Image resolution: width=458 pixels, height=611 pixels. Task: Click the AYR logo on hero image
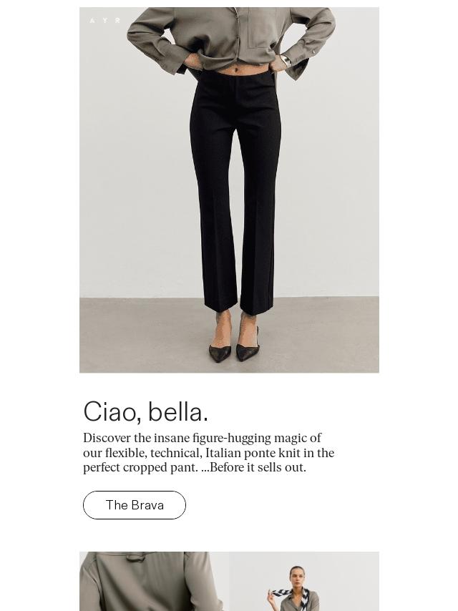click(105, 21)
